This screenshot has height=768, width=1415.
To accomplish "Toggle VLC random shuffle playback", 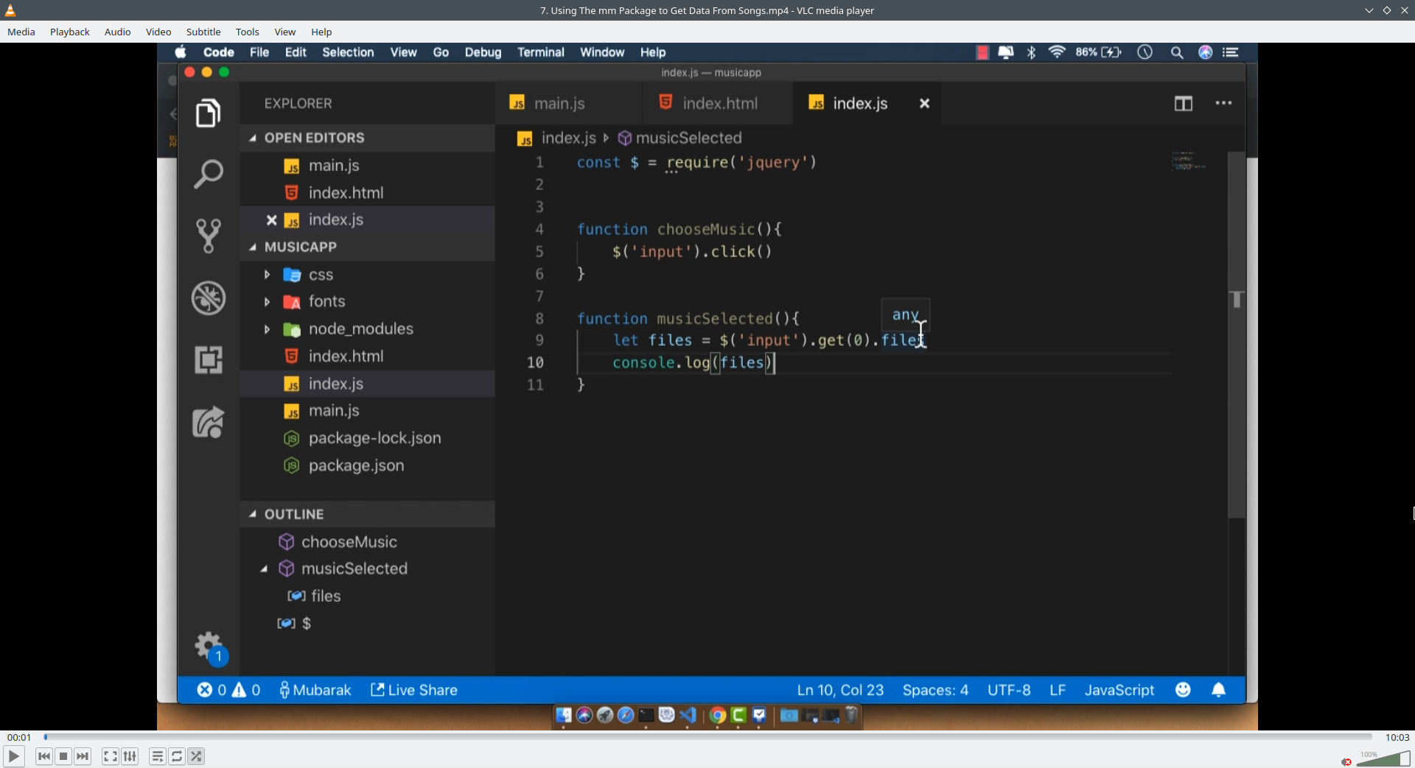I will click(x=196, y=756).
